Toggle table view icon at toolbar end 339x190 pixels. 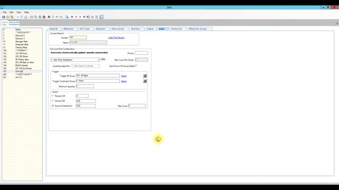coord(101,17)
